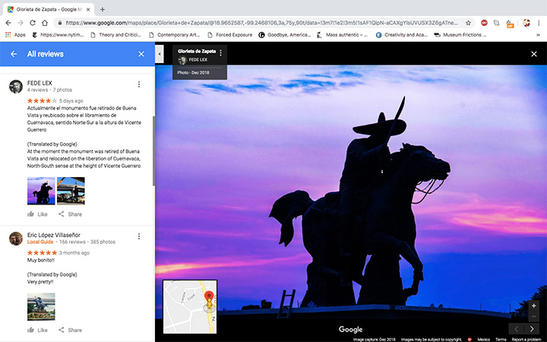The image size is (547, 342).
Task: Like Eric López Villaseñor's review
Action: point(37,330)
